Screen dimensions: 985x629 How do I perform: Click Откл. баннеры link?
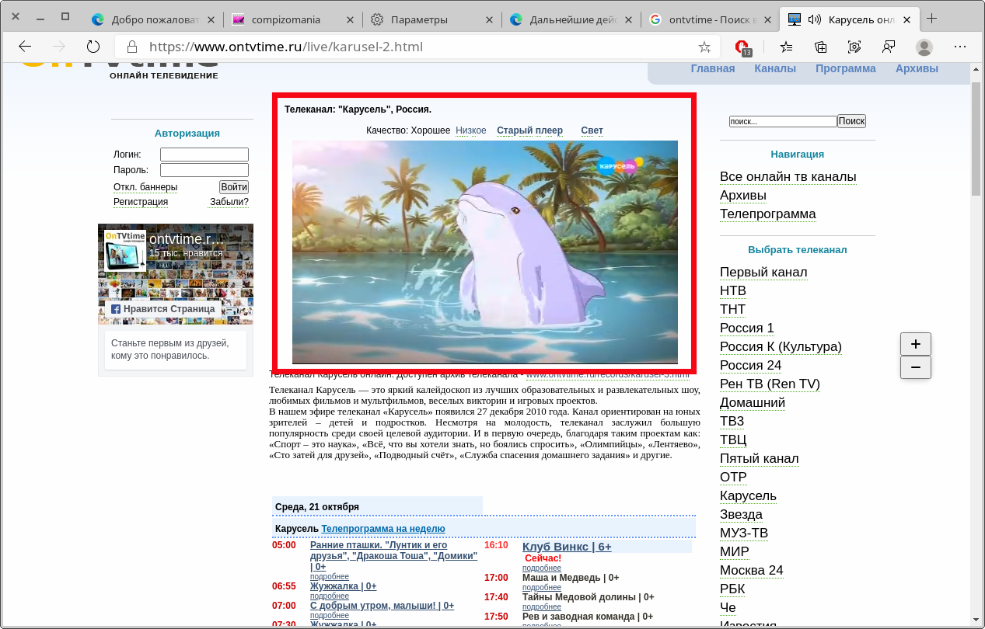[145, 187]
